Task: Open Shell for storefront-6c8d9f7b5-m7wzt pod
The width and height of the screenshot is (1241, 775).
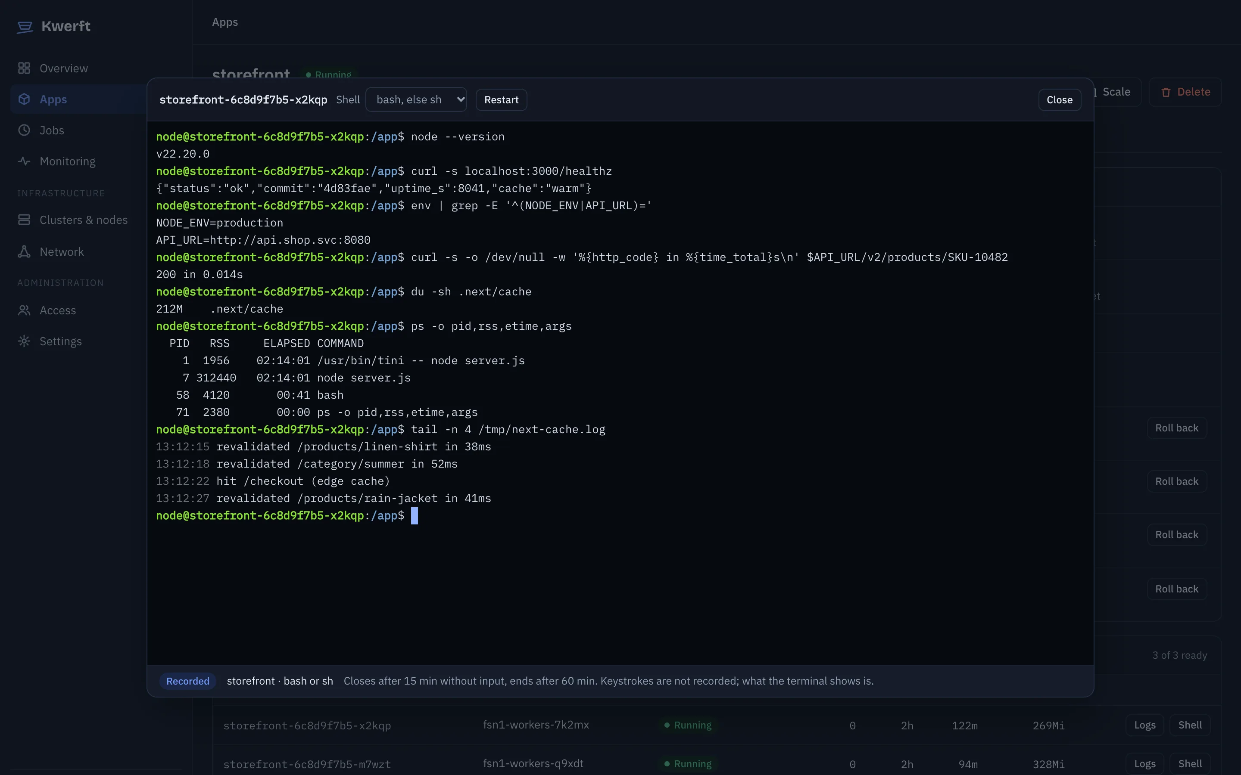Action: pyautogui.click(x=1190, y=764)
